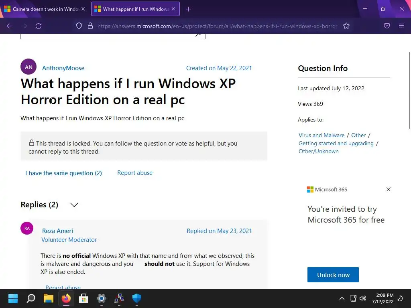Switch to the 'Camera doesn't work in Windows' tab

[x=45, y=9]
